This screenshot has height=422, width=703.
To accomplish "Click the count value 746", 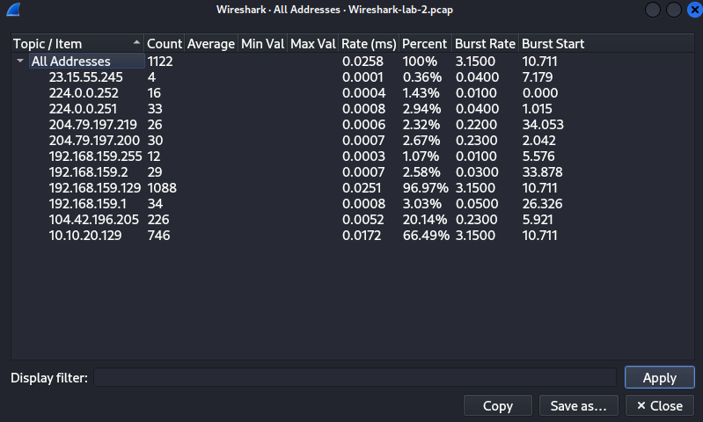I will click(158, 236).
